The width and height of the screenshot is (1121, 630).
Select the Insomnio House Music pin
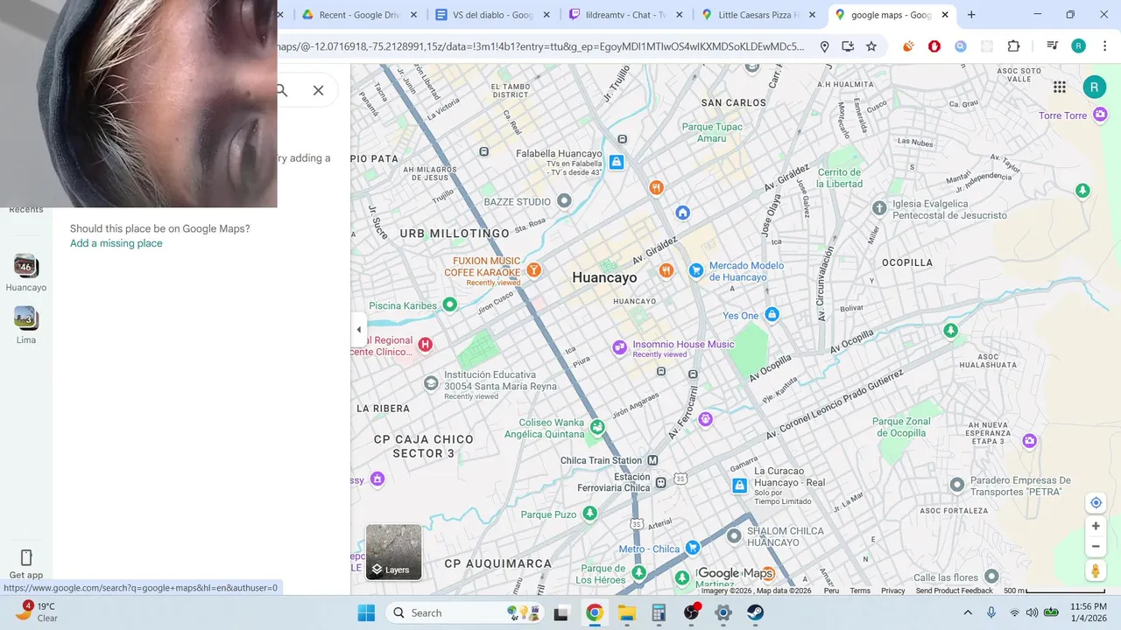620,347
